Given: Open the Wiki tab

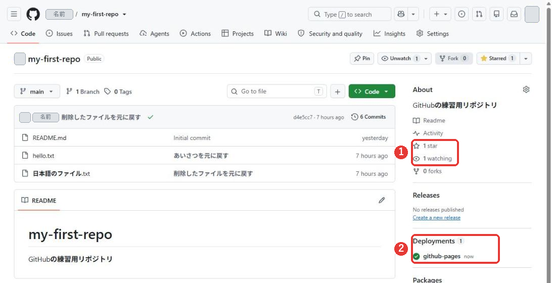Looking at the screenshot, I should [x=275, y=34].
